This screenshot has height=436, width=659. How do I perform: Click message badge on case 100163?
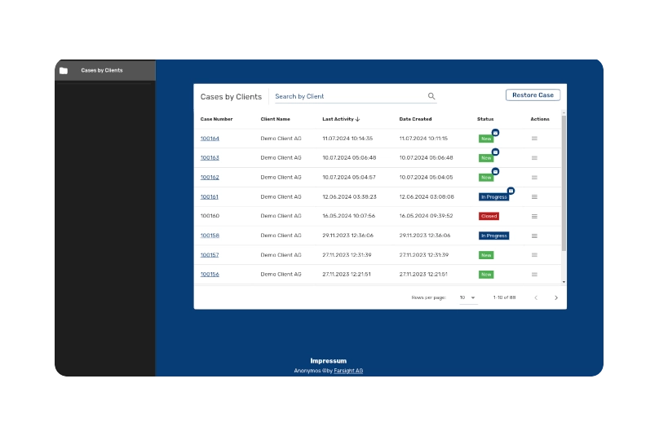coord(495,152)
